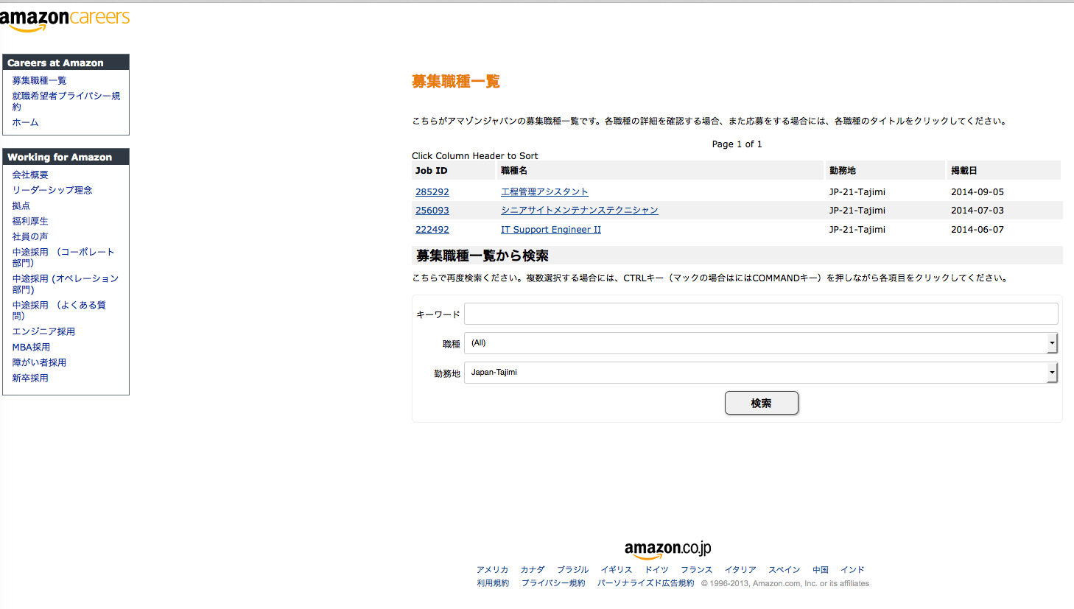
Task: Open the 募集職種一覧 sidebar link
Action: (39, 80)
